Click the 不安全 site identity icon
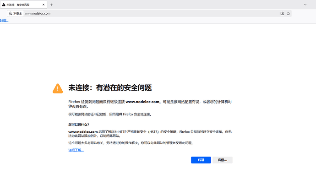 pyautogui.click(x=15, y=13)
